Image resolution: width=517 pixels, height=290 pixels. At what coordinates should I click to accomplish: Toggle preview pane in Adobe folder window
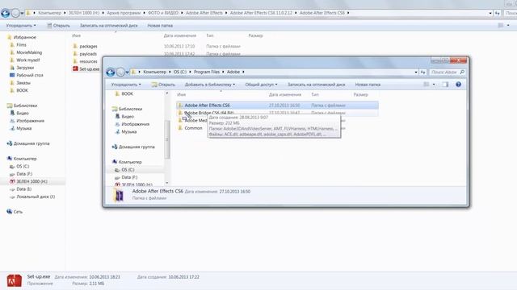click(x=445, y=85)
